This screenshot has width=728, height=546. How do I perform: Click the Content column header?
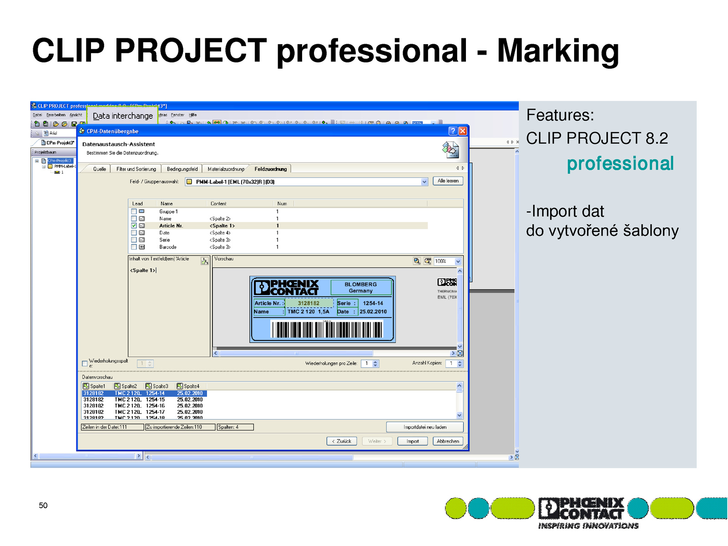(x=218, y=204)
